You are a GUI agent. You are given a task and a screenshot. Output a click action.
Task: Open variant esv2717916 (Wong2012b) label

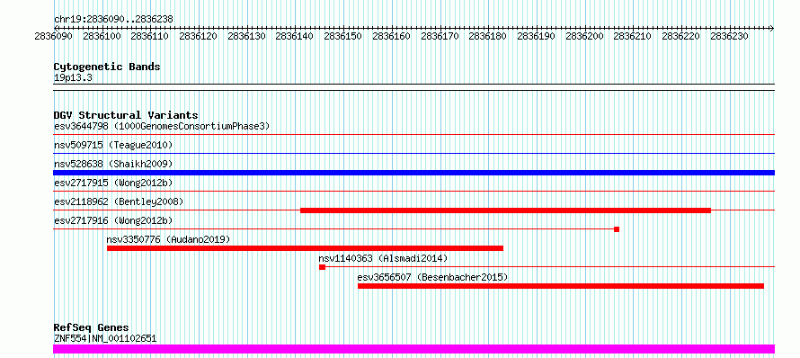pyautogui.click(x=113, y=220)
